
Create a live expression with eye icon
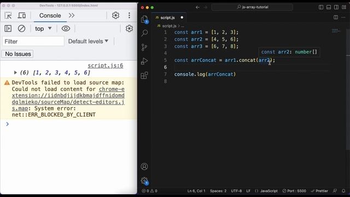(66, 28)
